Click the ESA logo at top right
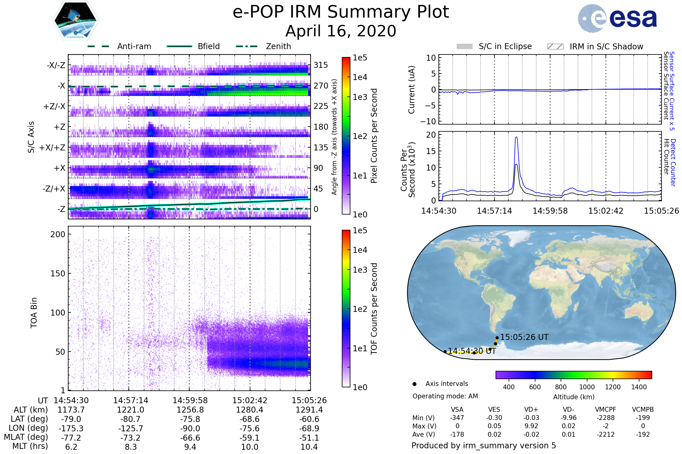 click(617, 18)
